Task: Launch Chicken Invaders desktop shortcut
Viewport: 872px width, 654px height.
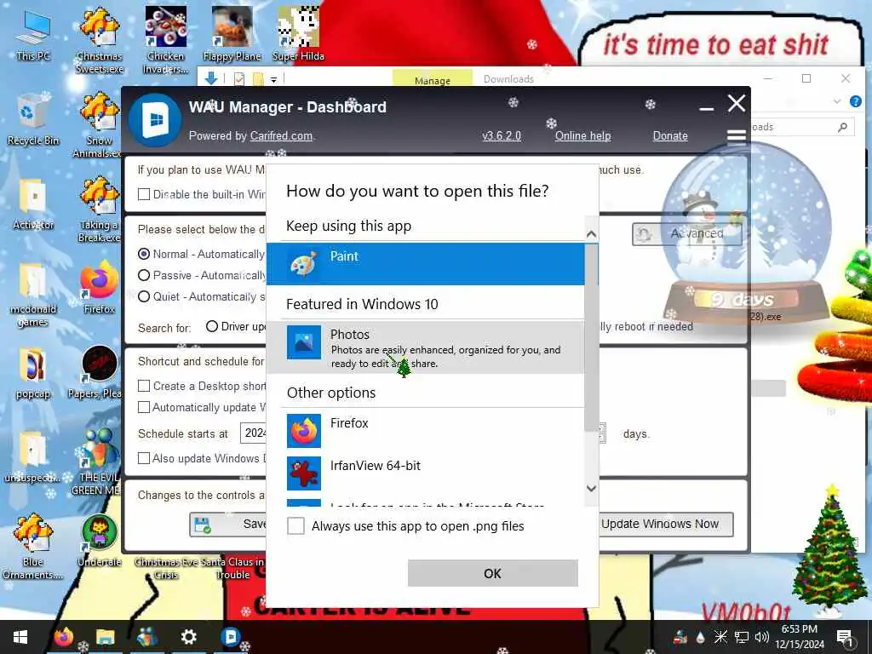Action: (166, 40)
